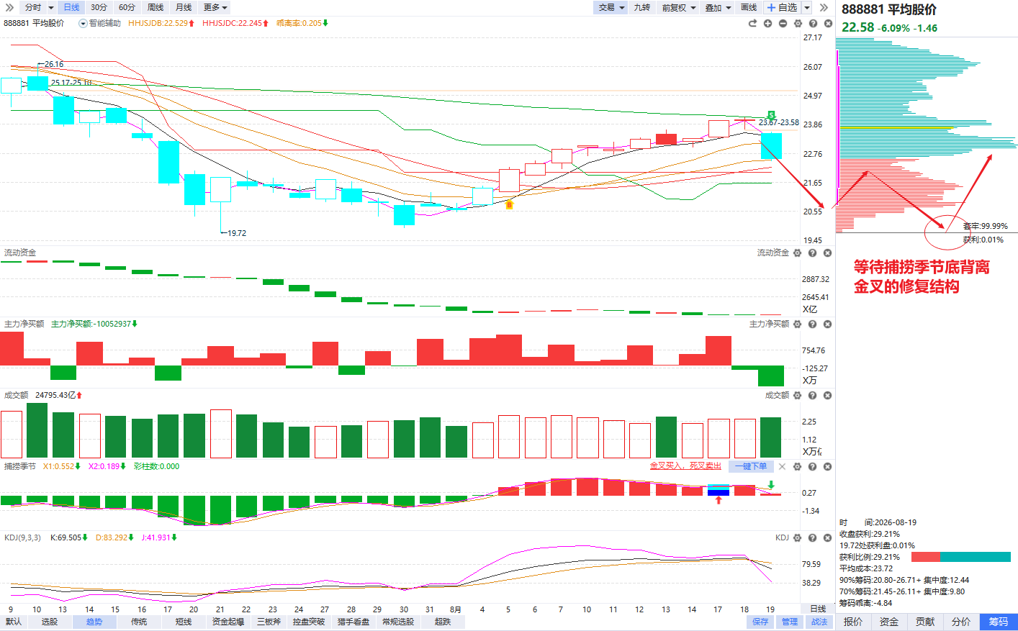Open the 更多 period dropdown

pyautogui.click(x=215, y=7)
